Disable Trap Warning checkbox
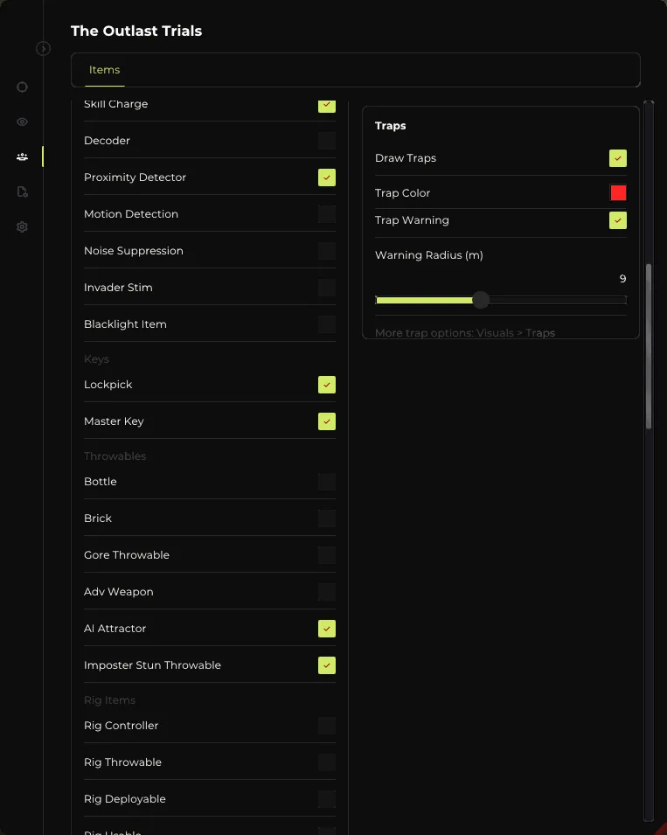 [x=618, y=220]
